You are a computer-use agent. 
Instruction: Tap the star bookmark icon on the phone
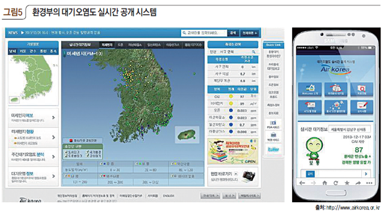coord(347,182)
